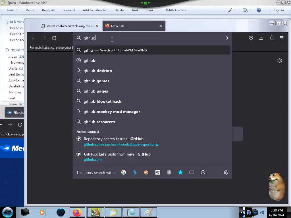The height and width of the screenshot is (218, 291).
Task: Choose the 'github resources' suggestion
Action: tap(152, 122)
